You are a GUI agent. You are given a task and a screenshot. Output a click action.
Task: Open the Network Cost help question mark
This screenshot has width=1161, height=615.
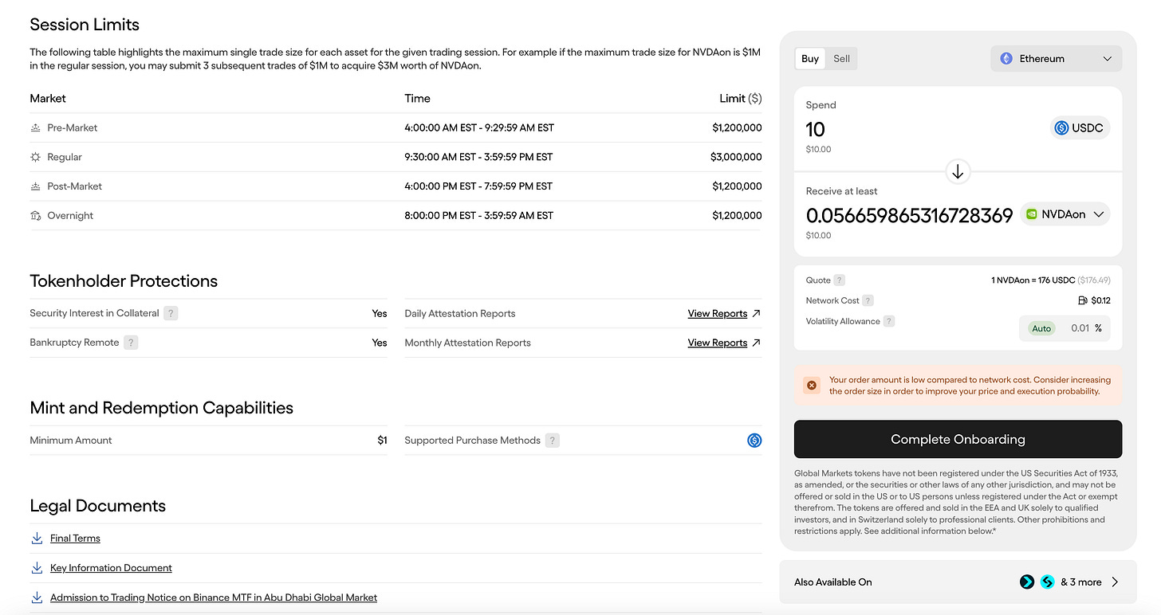[868, 300]
